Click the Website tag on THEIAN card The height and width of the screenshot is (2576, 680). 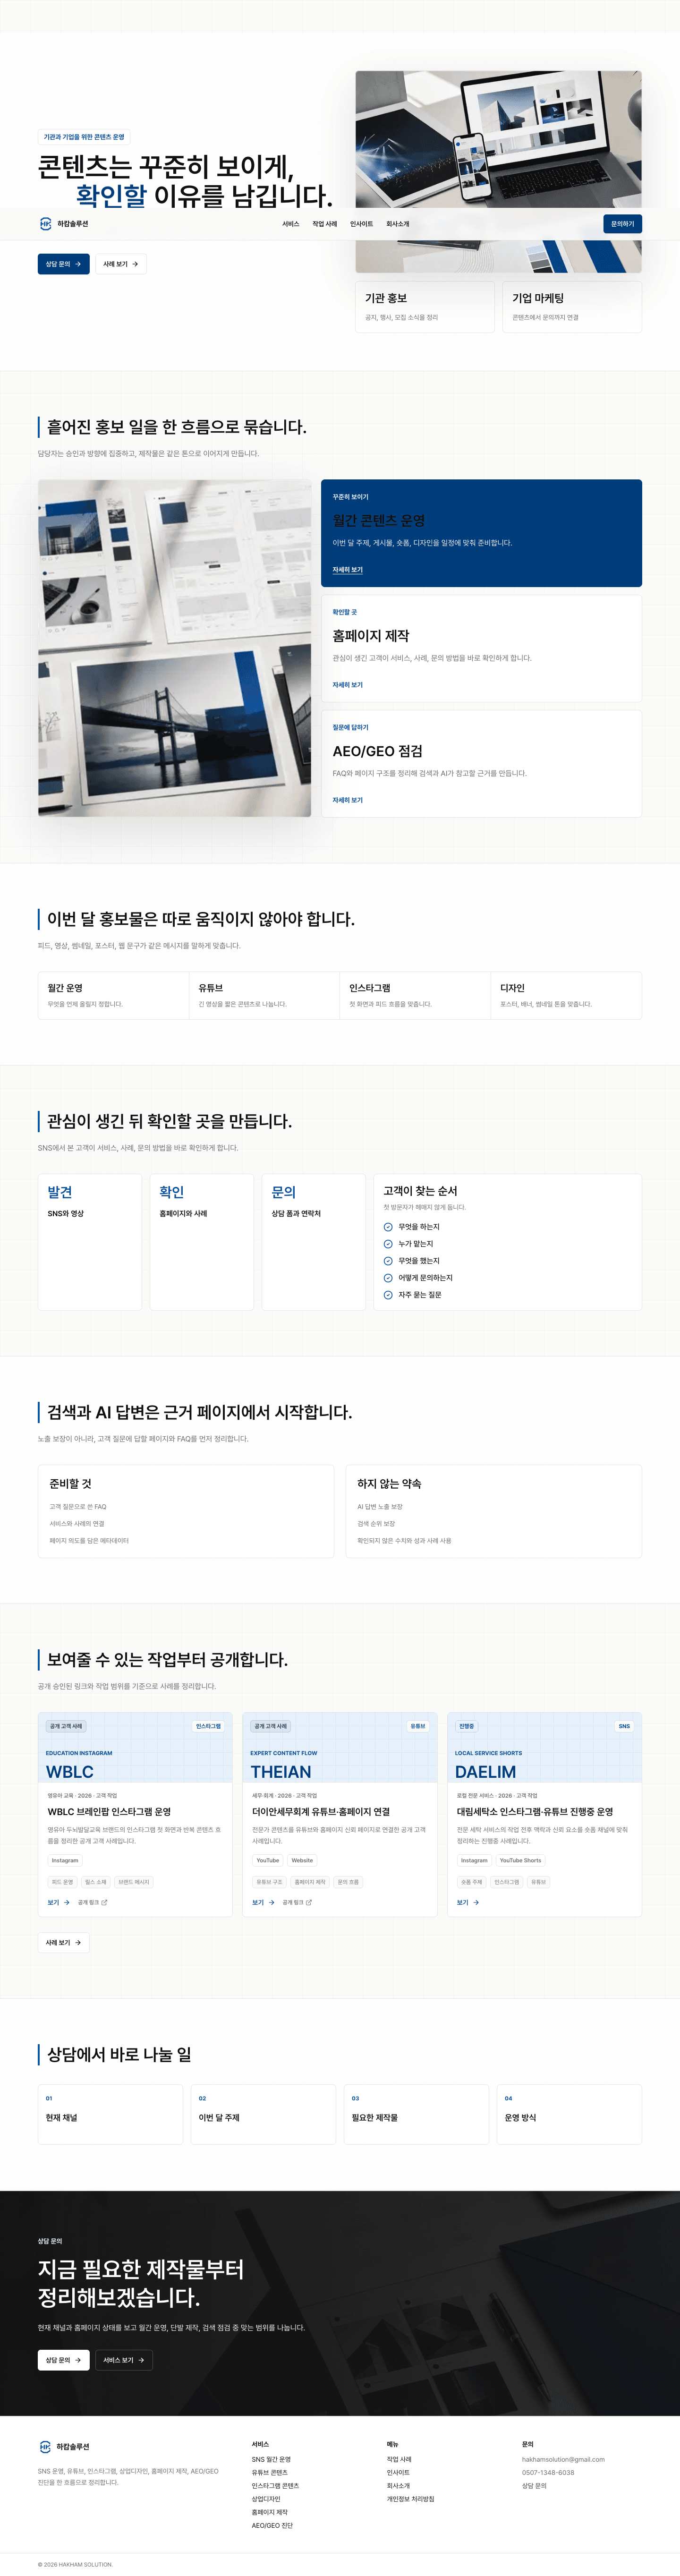(x=302, y=1860)
